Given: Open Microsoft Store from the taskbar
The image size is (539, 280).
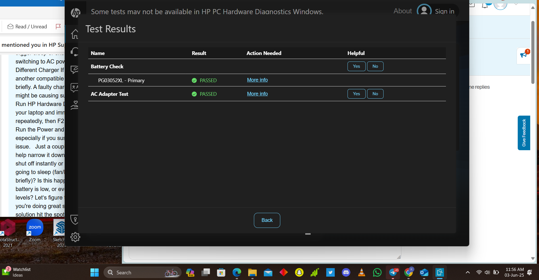Looking at the screenshot, I should (x=221, y=273).
